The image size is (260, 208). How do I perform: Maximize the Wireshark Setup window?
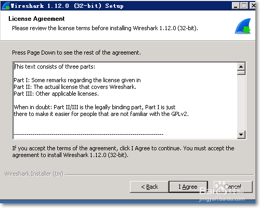244,6
